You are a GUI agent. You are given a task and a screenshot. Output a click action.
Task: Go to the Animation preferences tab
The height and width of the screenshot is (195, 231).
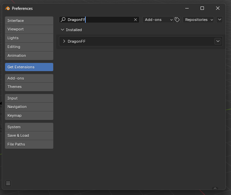click(29, 56)
